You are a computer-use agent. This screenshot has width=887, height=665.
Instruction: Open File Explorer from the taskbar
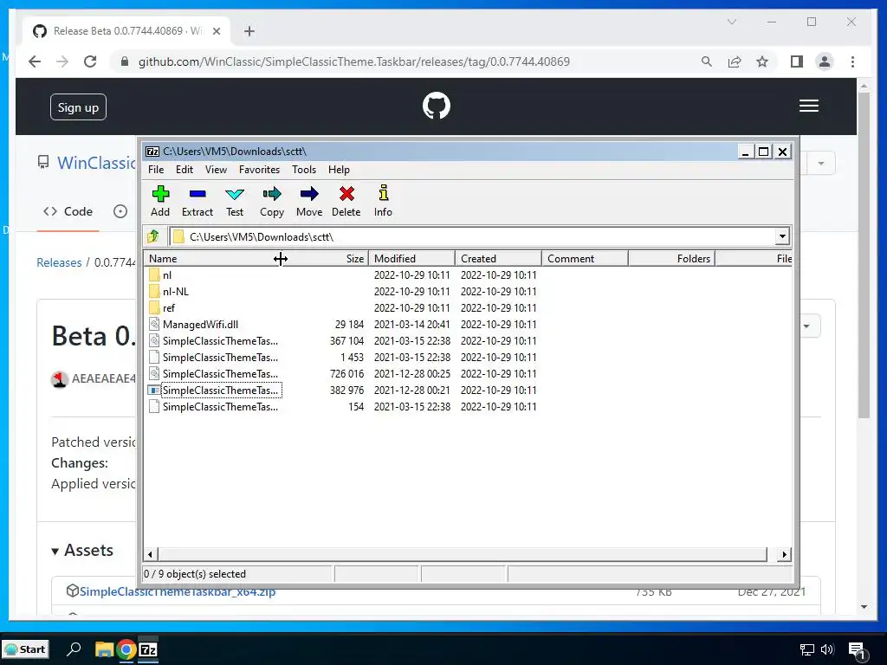pos(104,649)
